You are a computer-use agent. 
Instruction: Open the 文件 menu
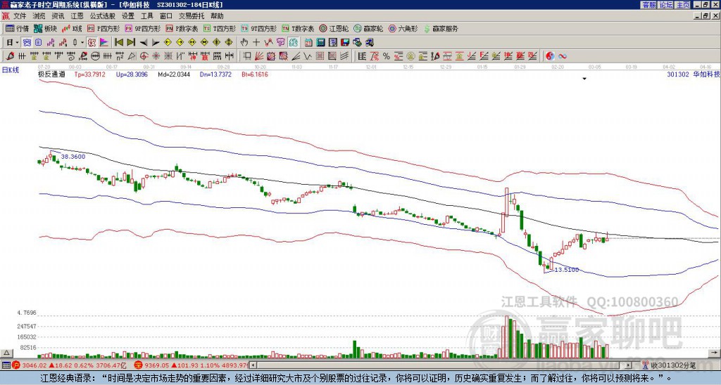pyautogui.click(x=20, y=16)
